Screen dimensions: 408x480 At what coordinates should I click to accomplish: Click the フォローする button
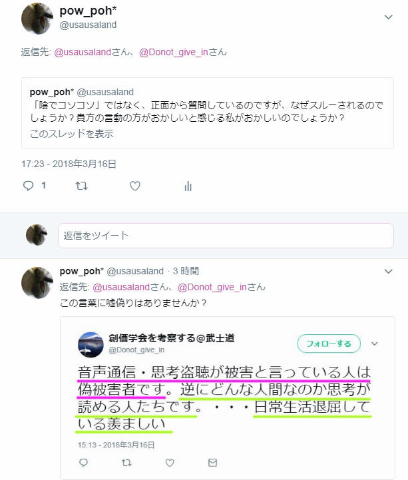click(x=329, y=344)
